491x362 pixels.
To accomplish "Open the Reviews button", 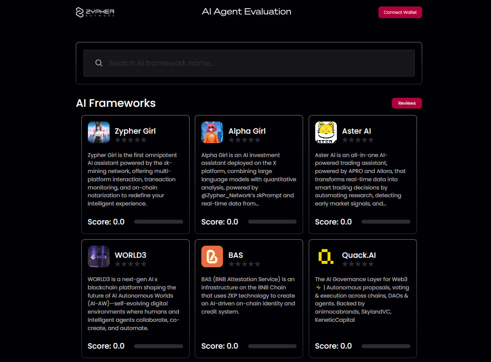I will coord(407,103).
